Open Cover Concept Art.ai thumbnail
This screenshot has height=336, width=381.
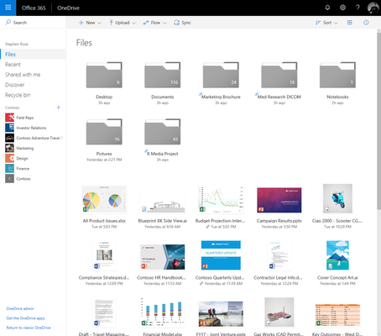point(337,255)
